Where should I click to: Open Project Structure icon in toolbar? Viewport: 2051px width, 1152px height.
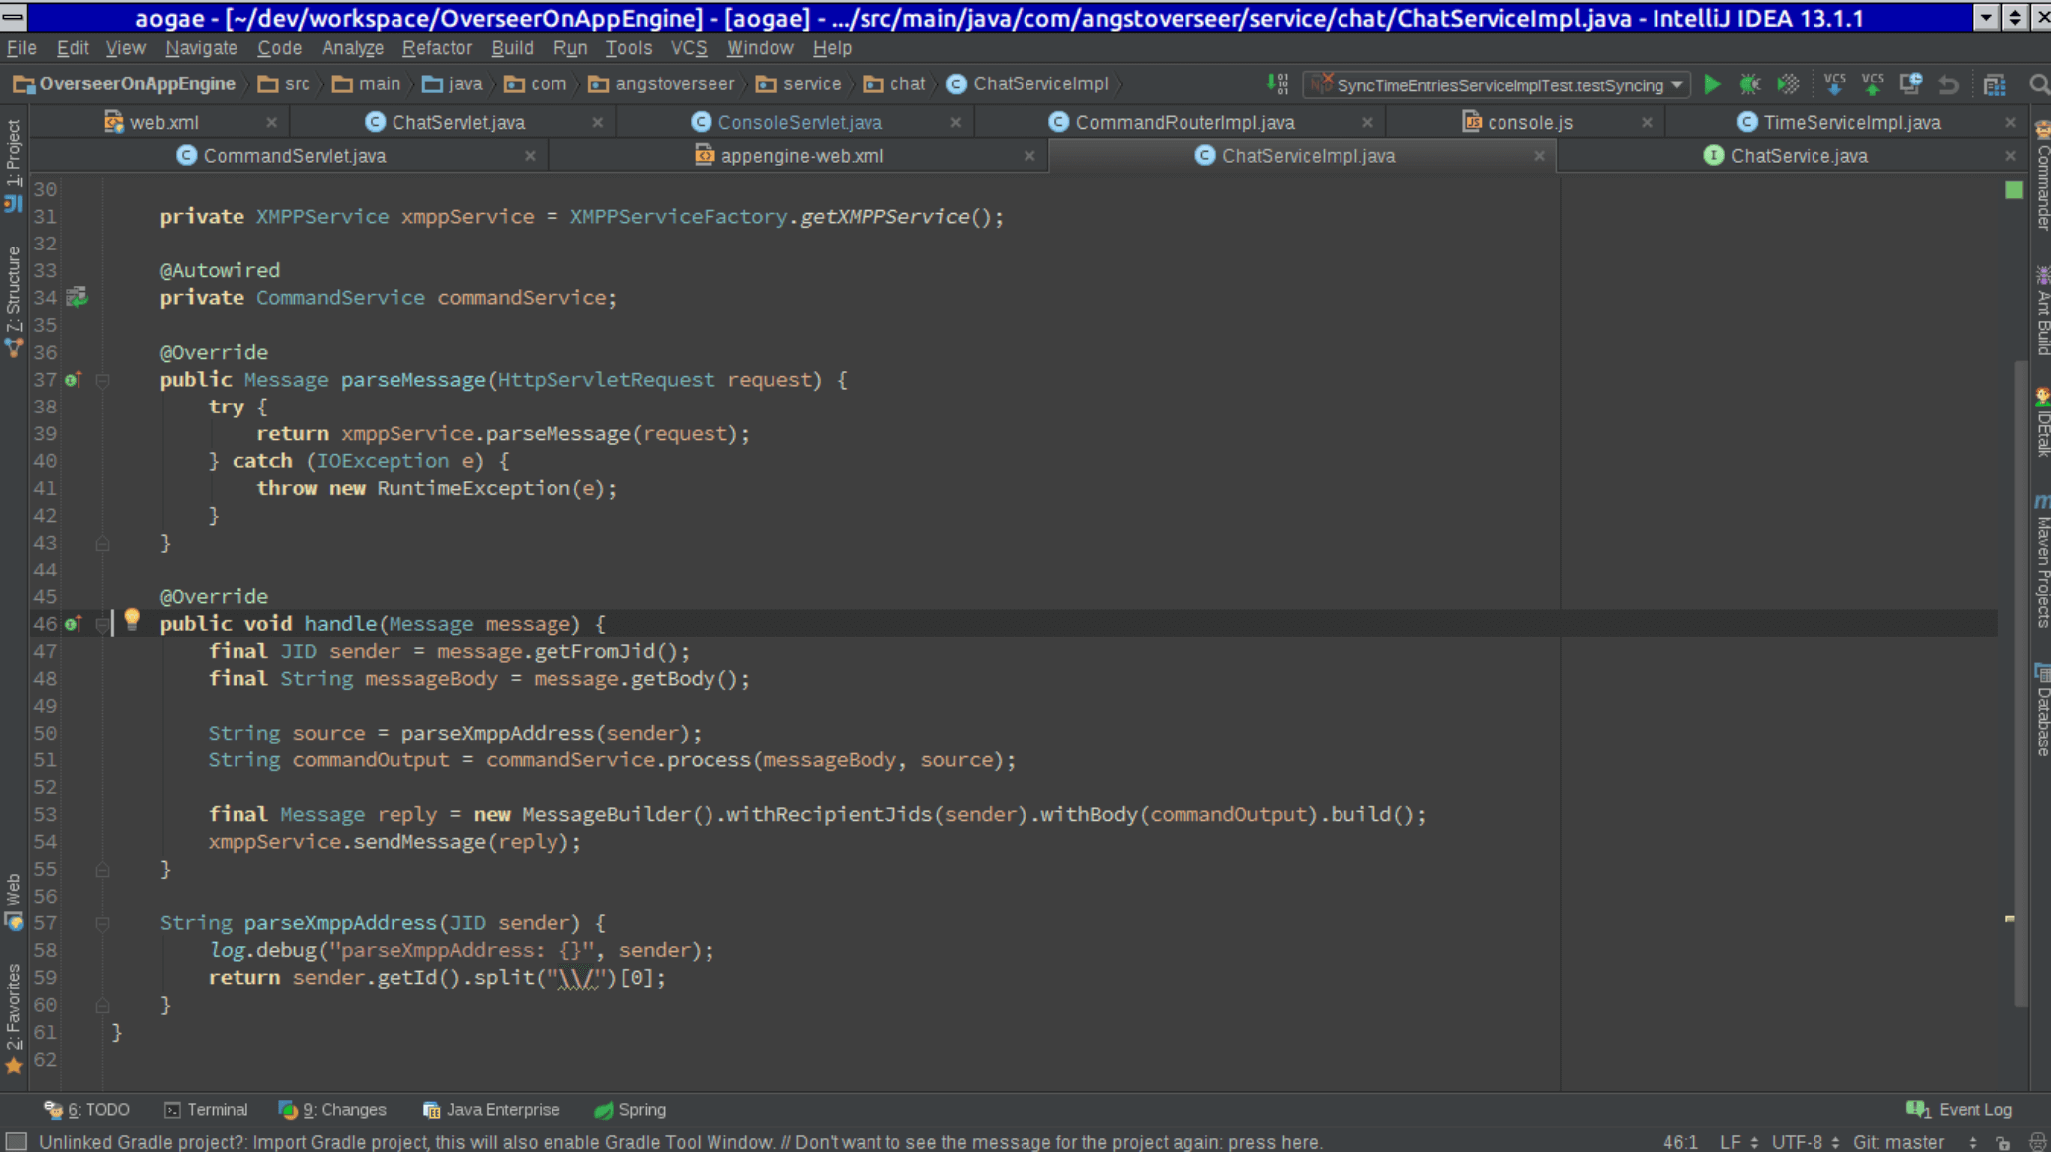click(1994, 85)
